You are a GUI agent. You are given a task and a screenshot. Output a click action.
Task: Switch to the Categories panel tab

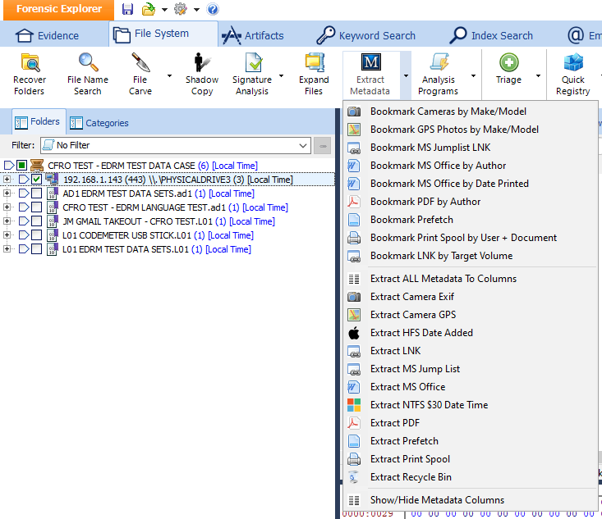[x=99, y=123]
